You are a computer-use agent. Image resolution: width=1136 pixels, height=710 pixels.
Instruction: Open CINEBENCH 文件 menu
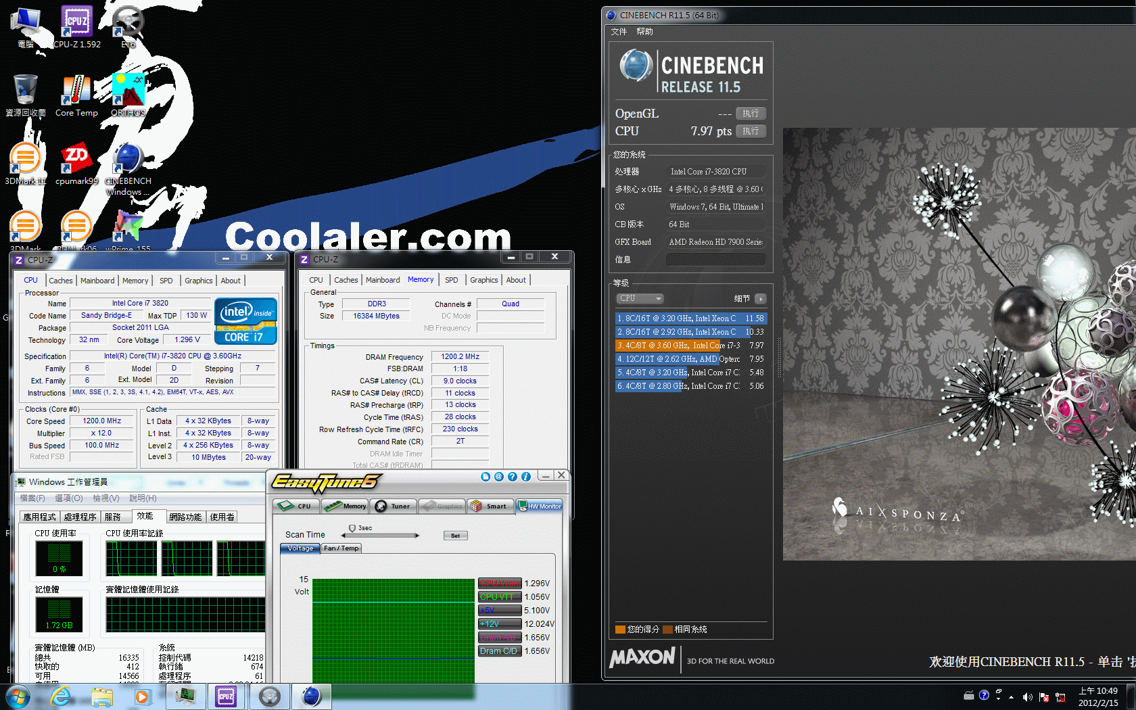(x=619, y=31)
